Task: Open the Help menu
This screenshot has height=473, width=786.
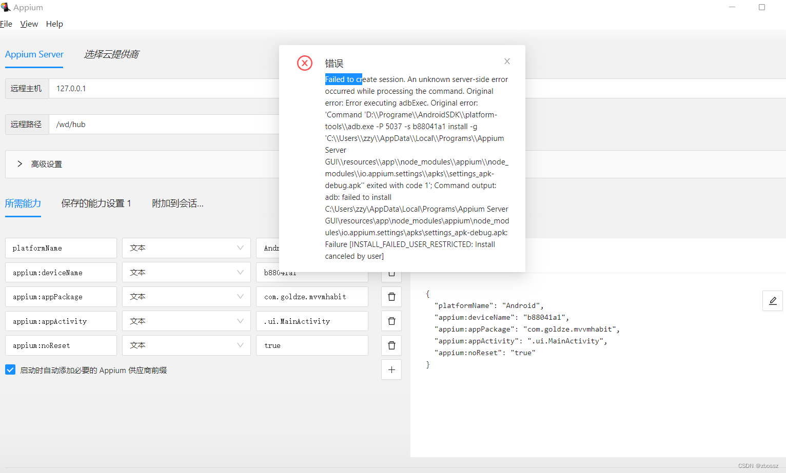Action: pos(54,24)
